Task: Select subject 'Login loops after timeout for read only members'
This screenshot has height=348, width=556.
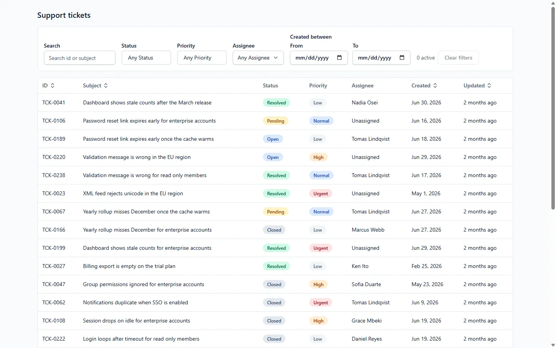Action: (x=141, y=339)
